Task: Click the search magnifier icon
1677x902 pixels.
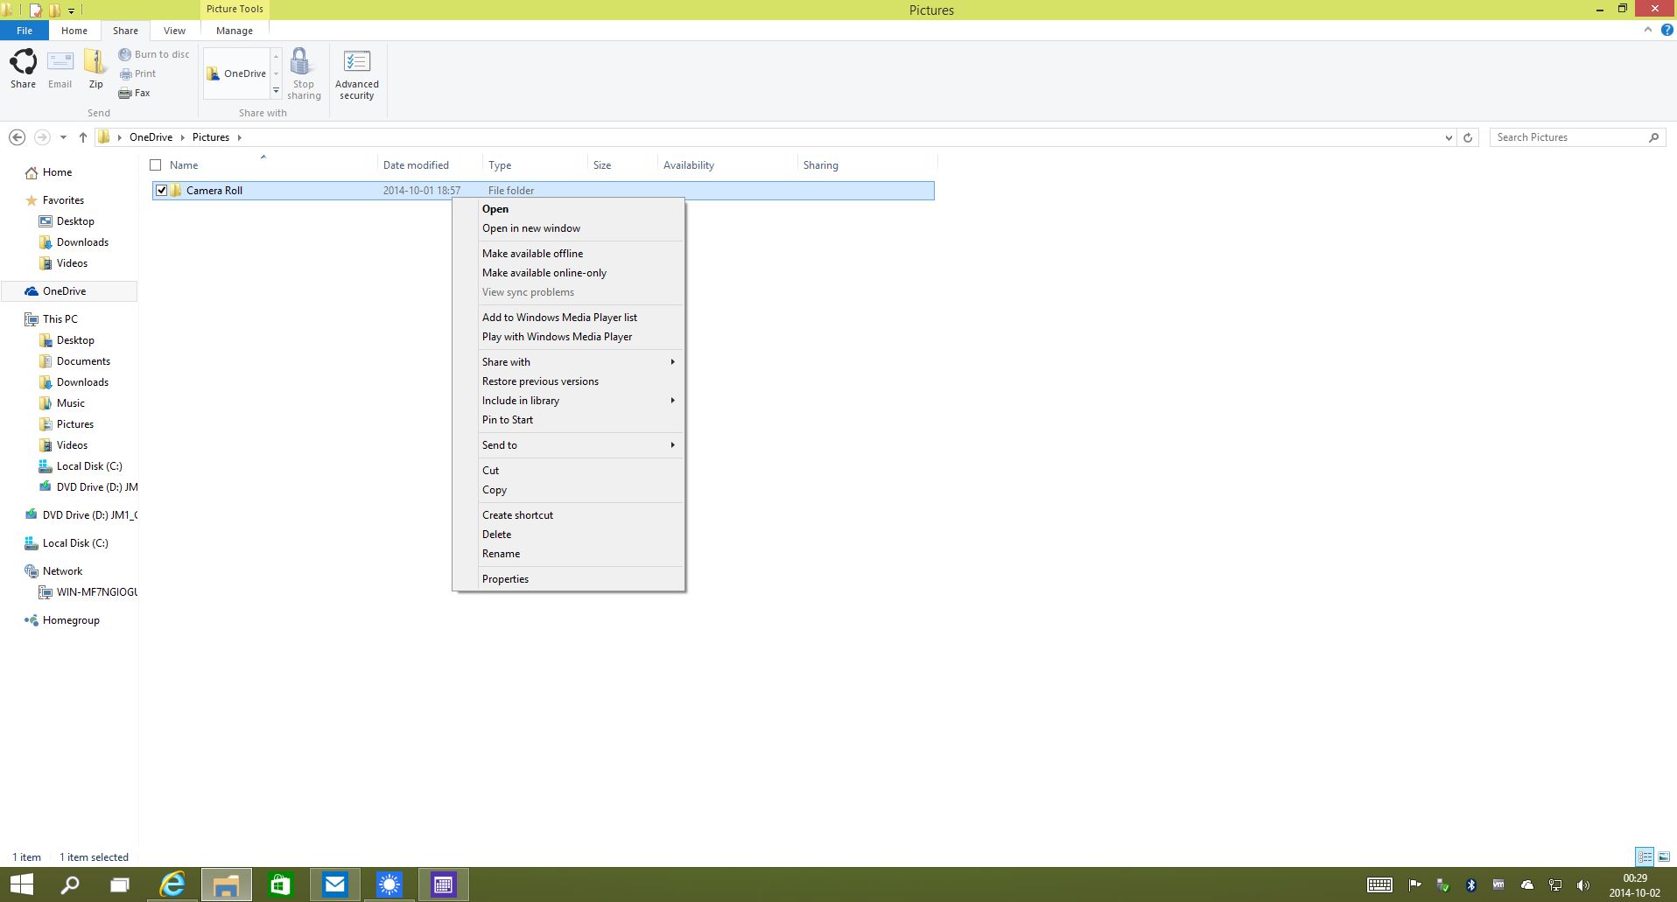Action: (1653, 137)
